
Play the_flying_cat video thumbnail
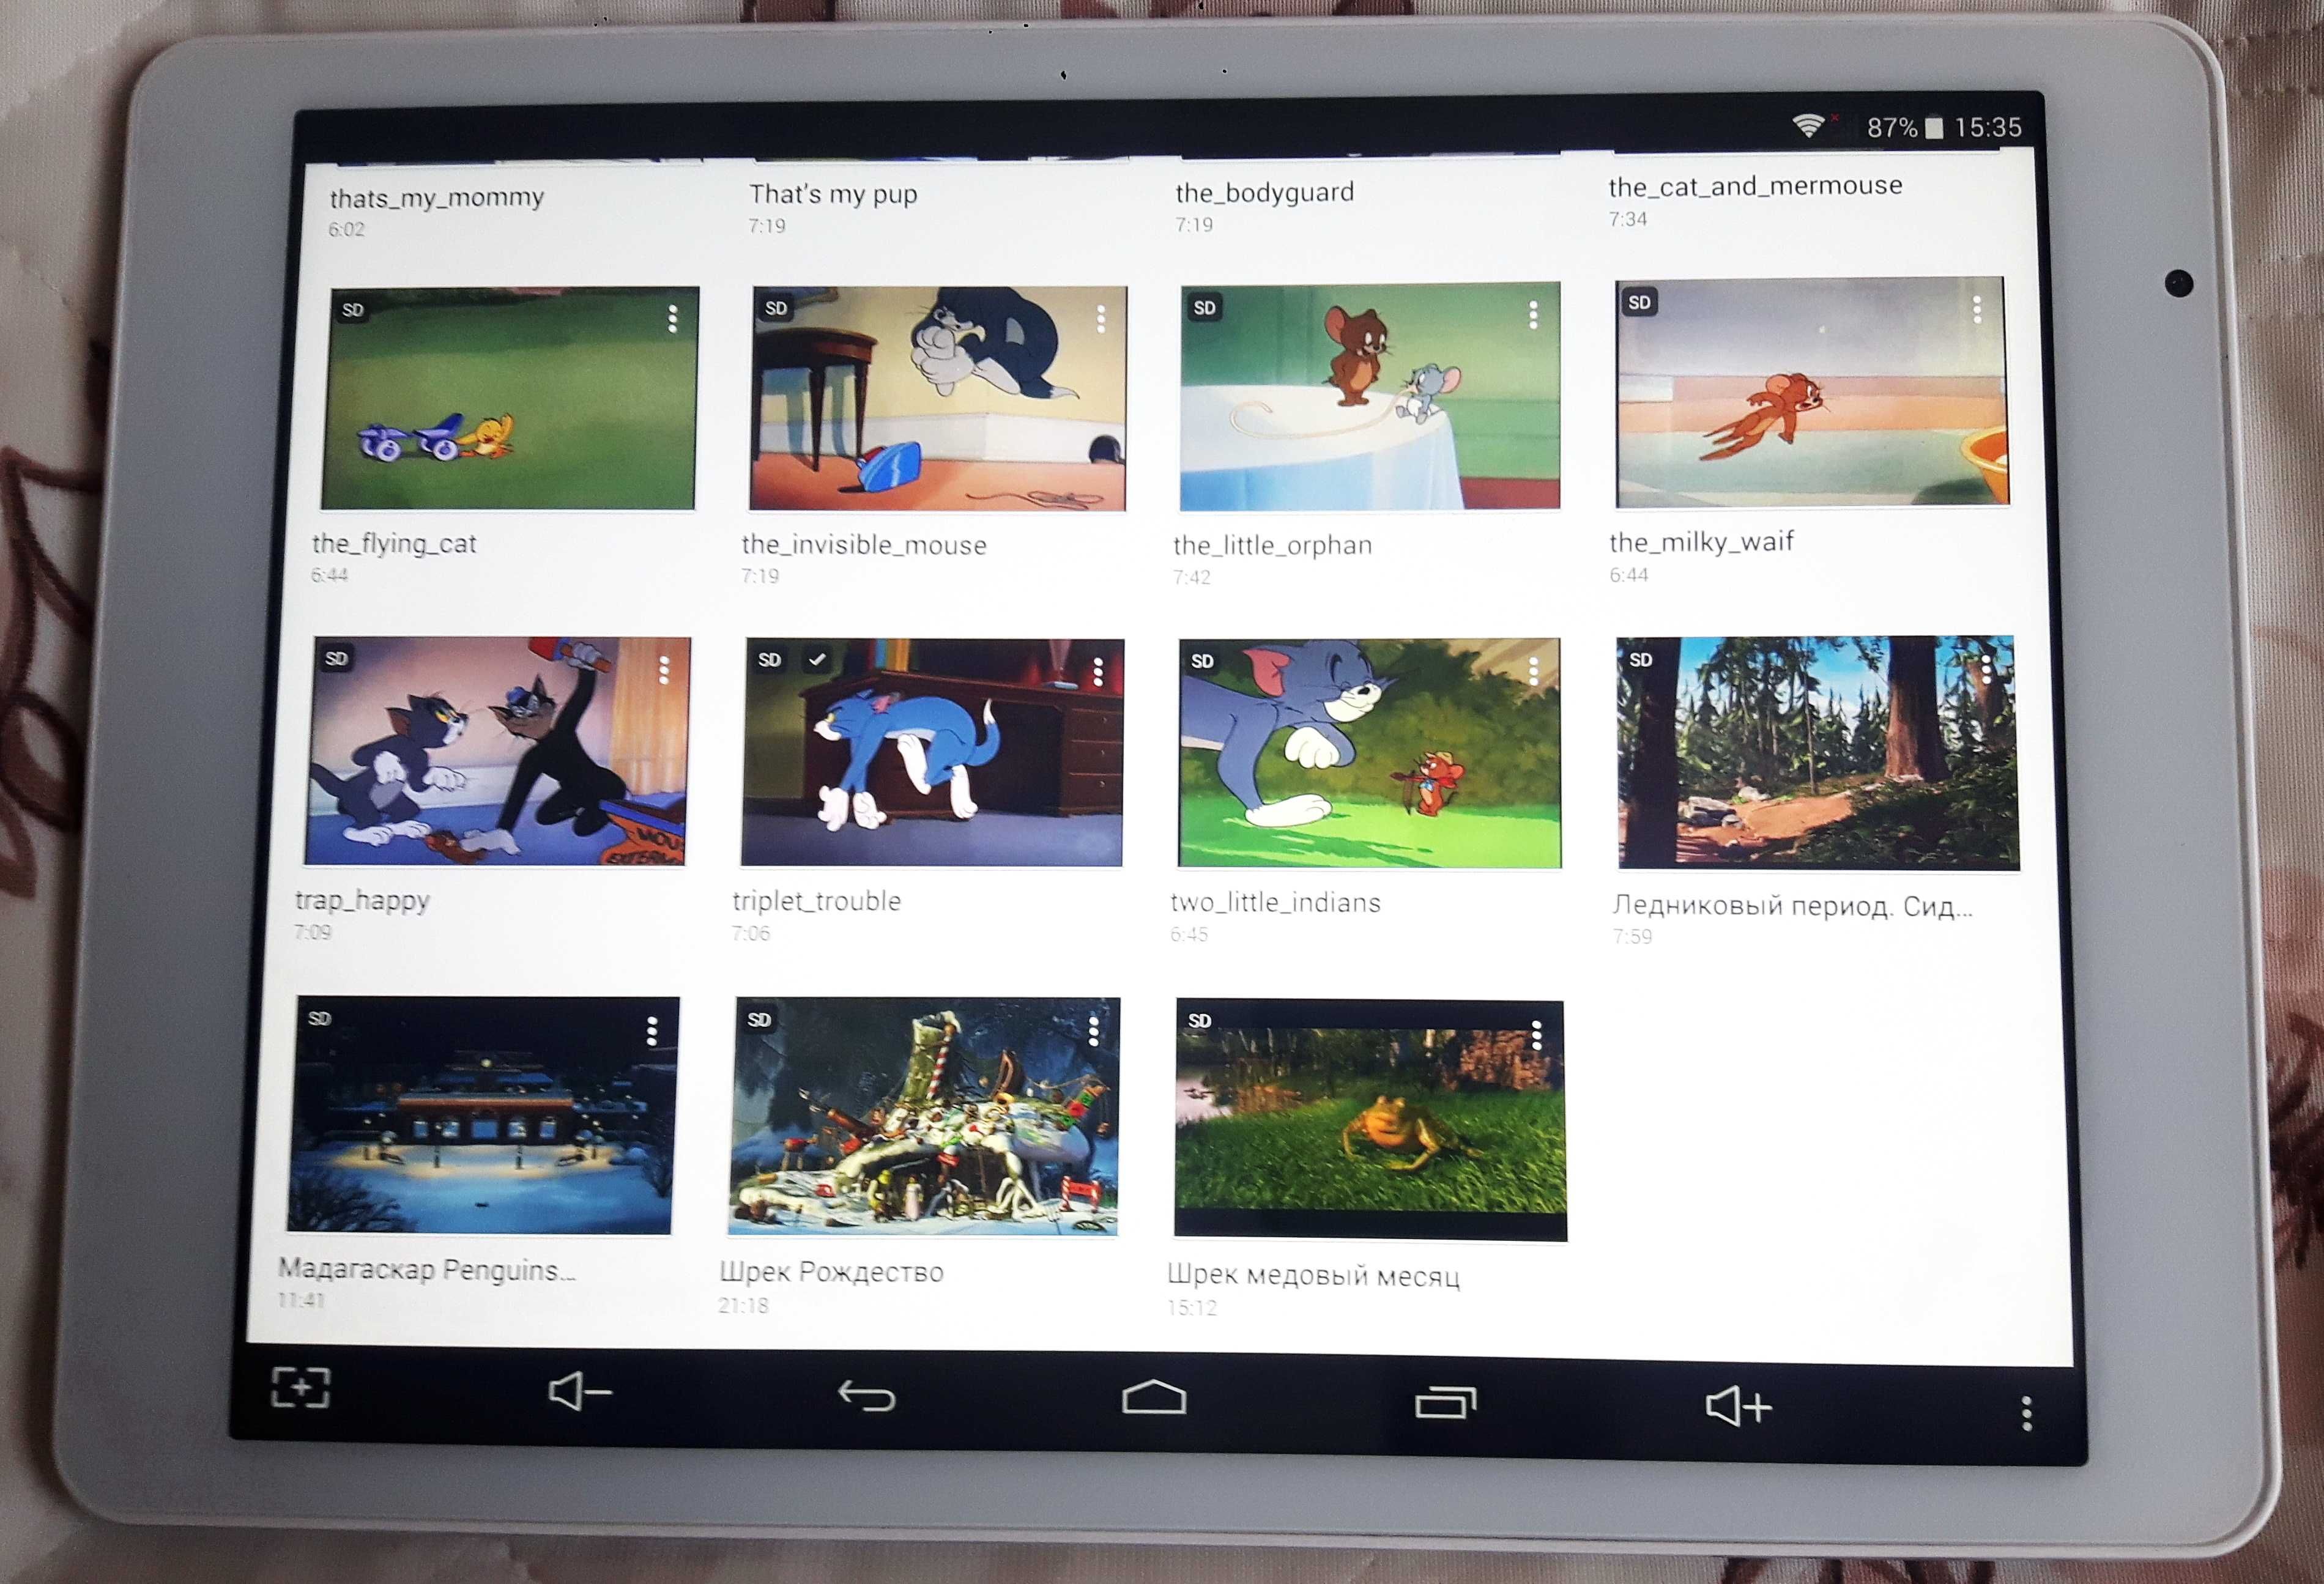[x=509, y=398]
